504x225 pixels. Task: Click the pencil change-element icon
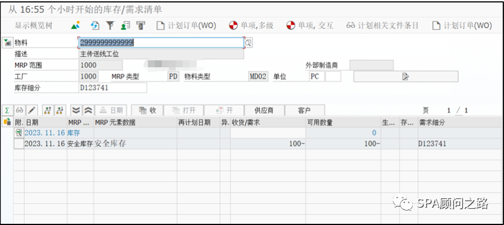click(31, 110)
